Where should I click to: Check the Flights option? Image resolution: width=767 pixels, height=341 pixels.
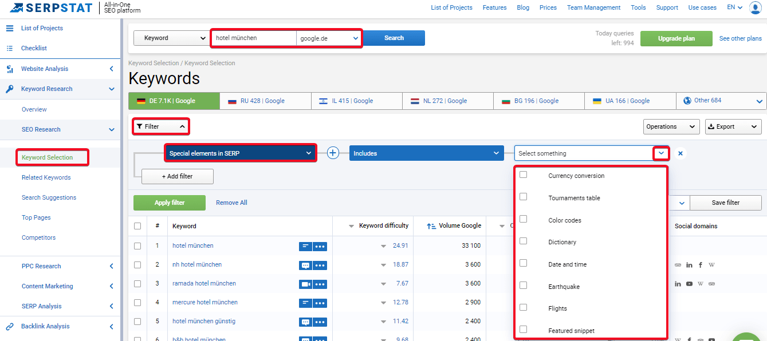[523, 307]
